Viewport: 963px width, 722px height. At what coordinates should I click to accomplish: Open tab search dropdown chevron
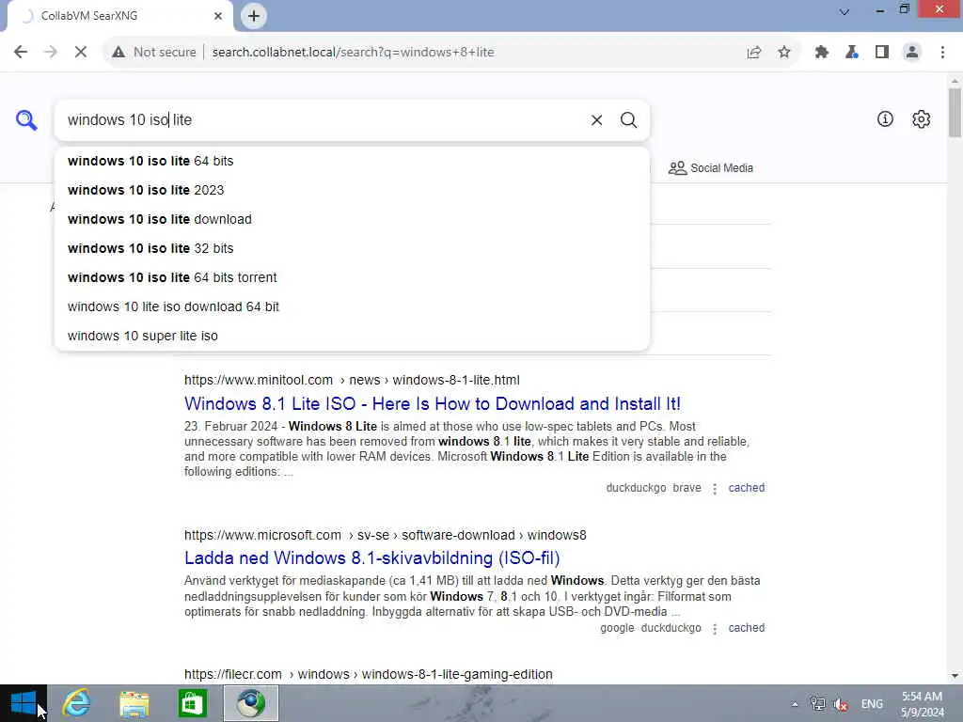845,11
